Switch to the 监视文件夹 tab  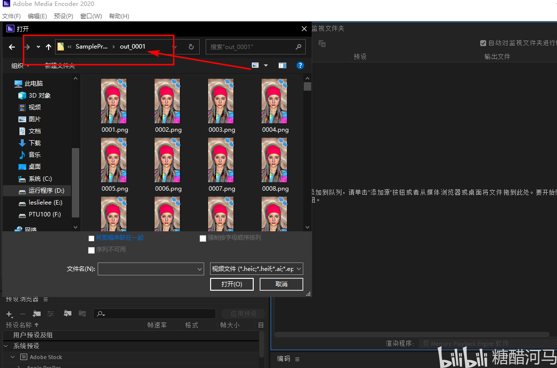coord(328,28)
